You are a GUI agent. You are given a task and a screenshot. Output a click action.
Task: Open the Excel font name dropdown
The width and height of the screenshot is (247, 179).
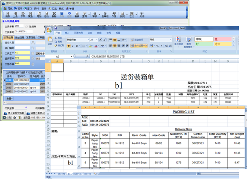89,40
